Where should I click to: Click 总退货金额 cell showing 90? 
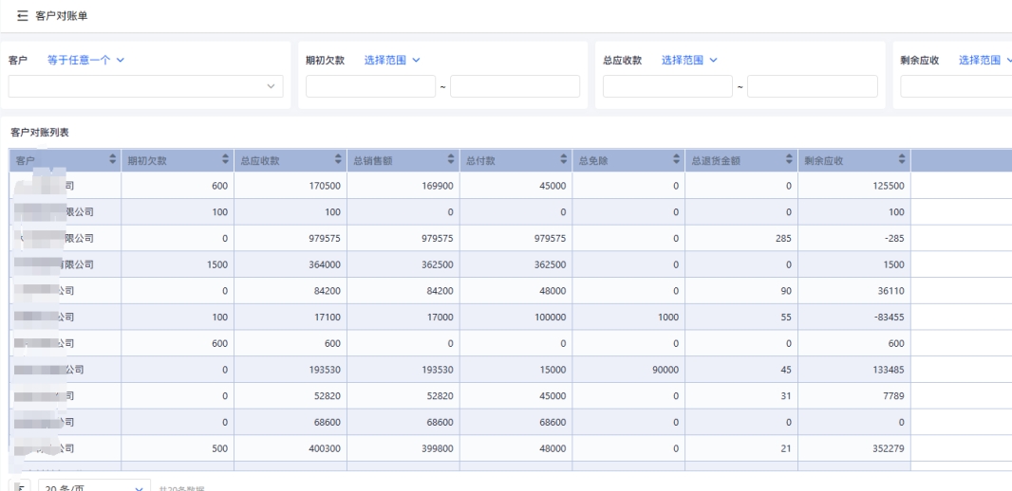pos(740,291)
